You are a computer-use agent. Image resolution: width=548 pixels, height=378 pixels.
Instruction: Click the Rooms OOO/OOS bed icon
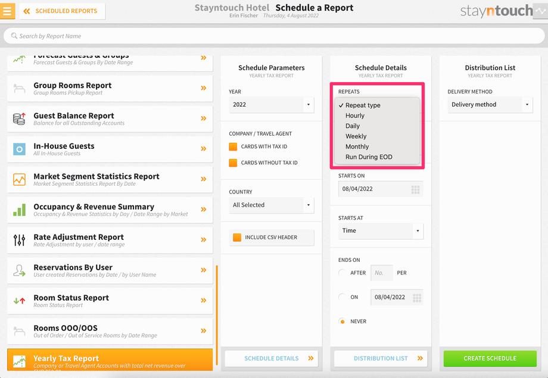pyautogui.click(x=19, y=331)
